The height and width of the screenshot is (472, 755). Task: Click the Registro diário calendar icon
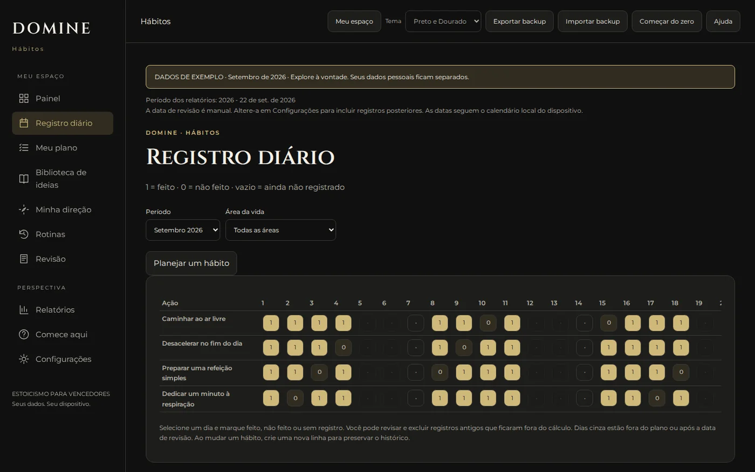point(24,123)
